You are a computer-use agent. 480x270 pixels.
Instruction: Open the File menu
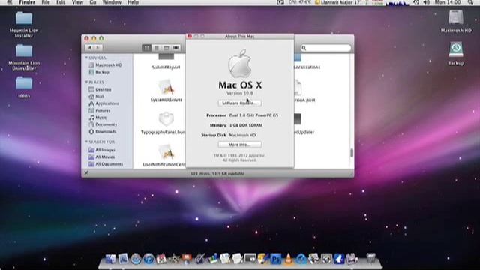coord(46,2)
